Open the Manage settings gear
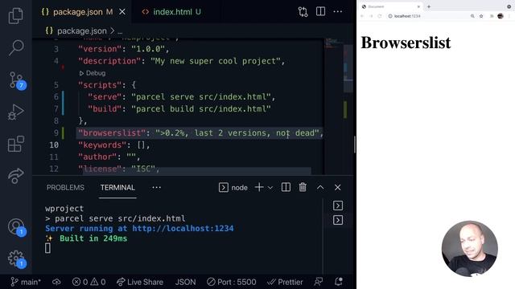The image size is (515, 289). click(16, 258)
